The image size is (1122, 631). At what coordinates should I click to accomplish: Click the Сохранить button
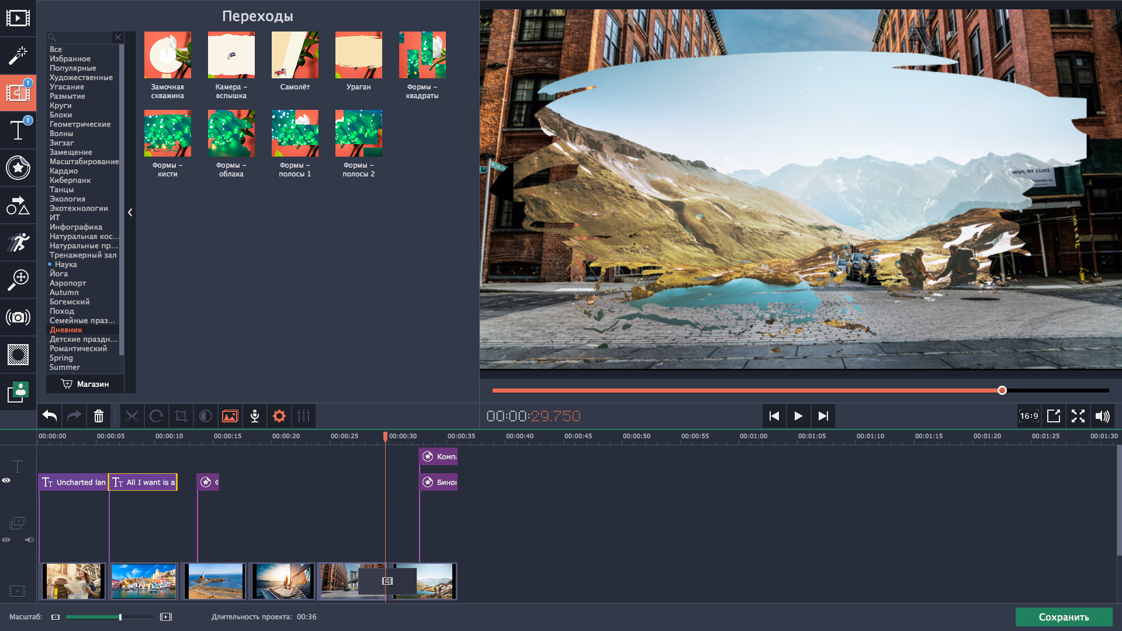coord(1064,617)
